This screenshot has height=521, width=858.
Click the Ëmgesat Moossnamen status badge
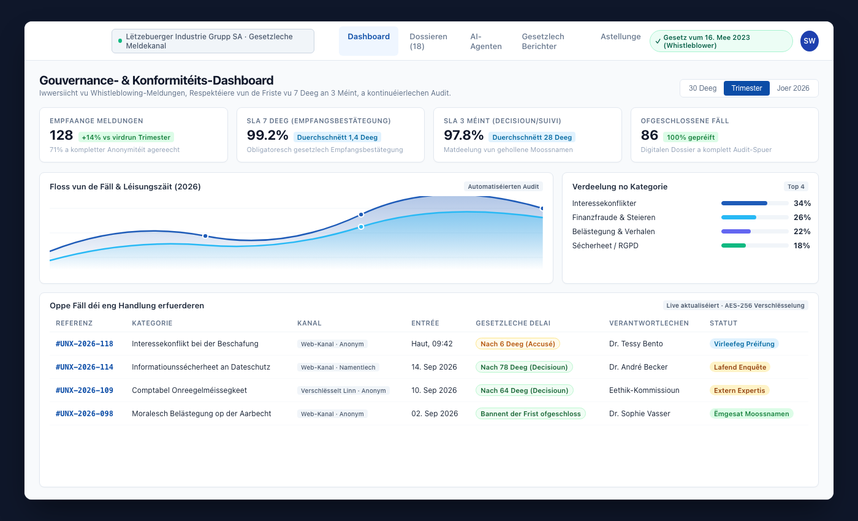pyautogui.click(x=751, y=414)
